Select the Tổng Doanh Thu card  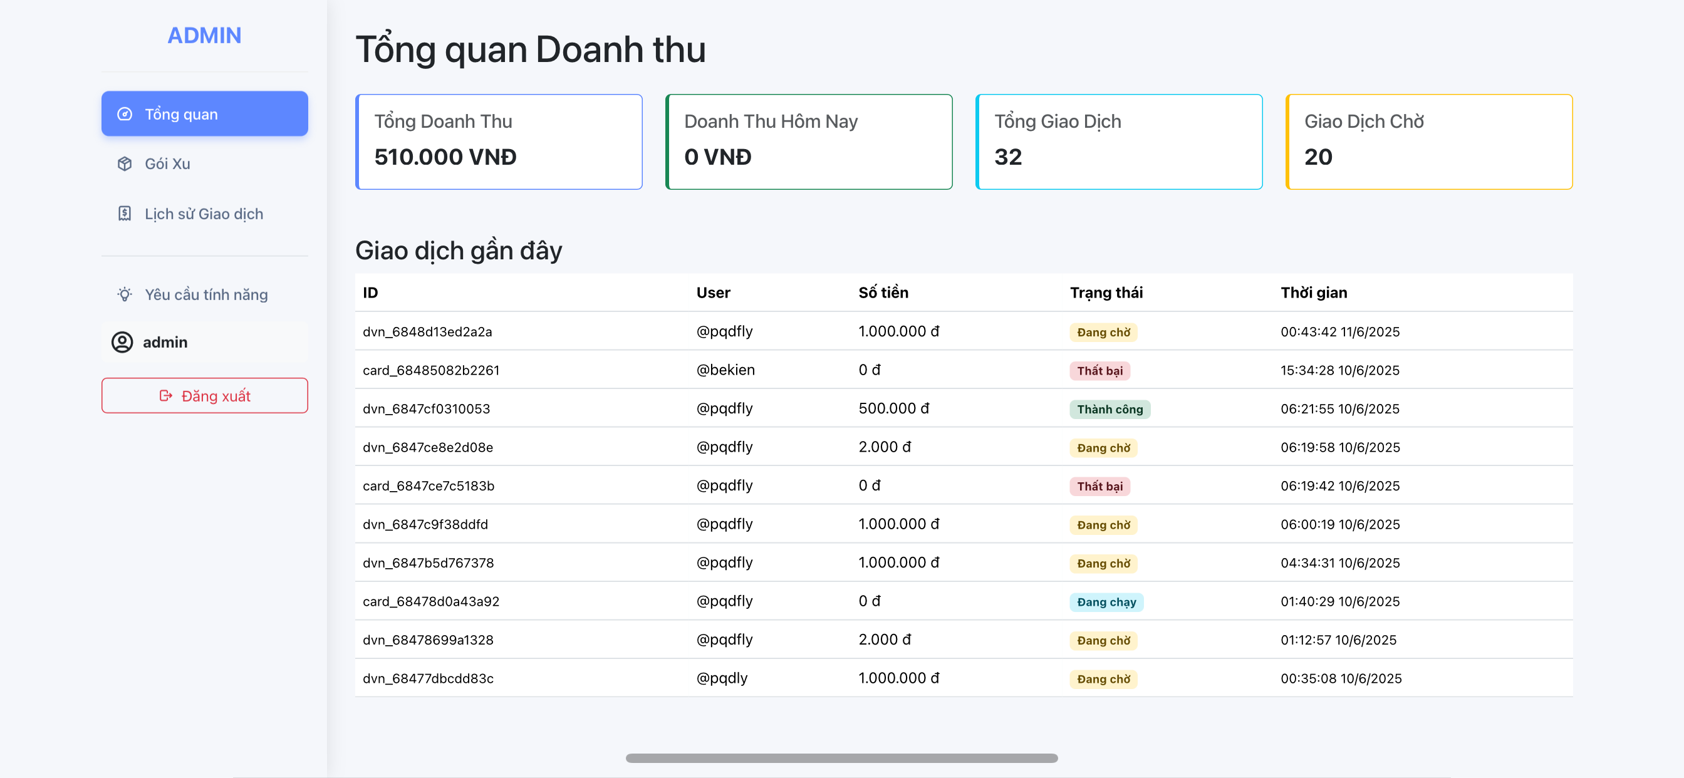click(x=499, y=141)
